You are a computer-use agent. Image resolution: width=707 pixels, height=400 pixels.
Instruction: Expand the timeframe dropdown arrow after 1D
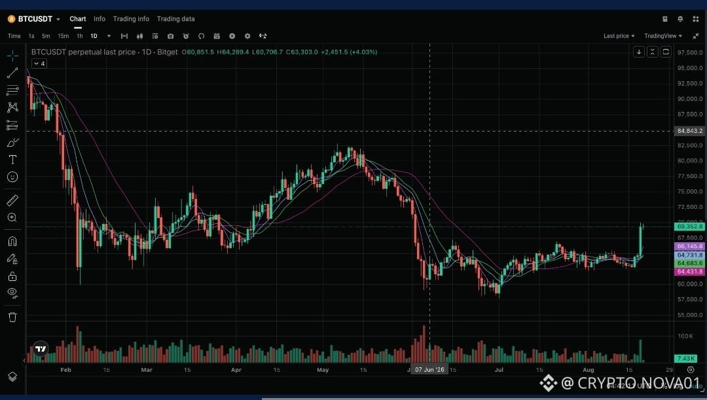[109, 36]
